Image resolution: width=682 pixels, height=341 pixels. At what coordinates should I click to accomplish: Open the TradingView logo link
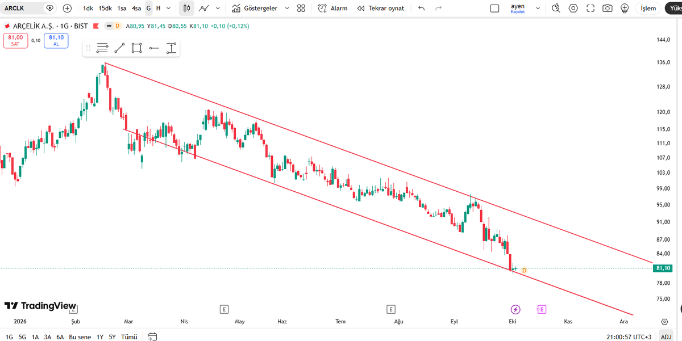pos(40,306)
